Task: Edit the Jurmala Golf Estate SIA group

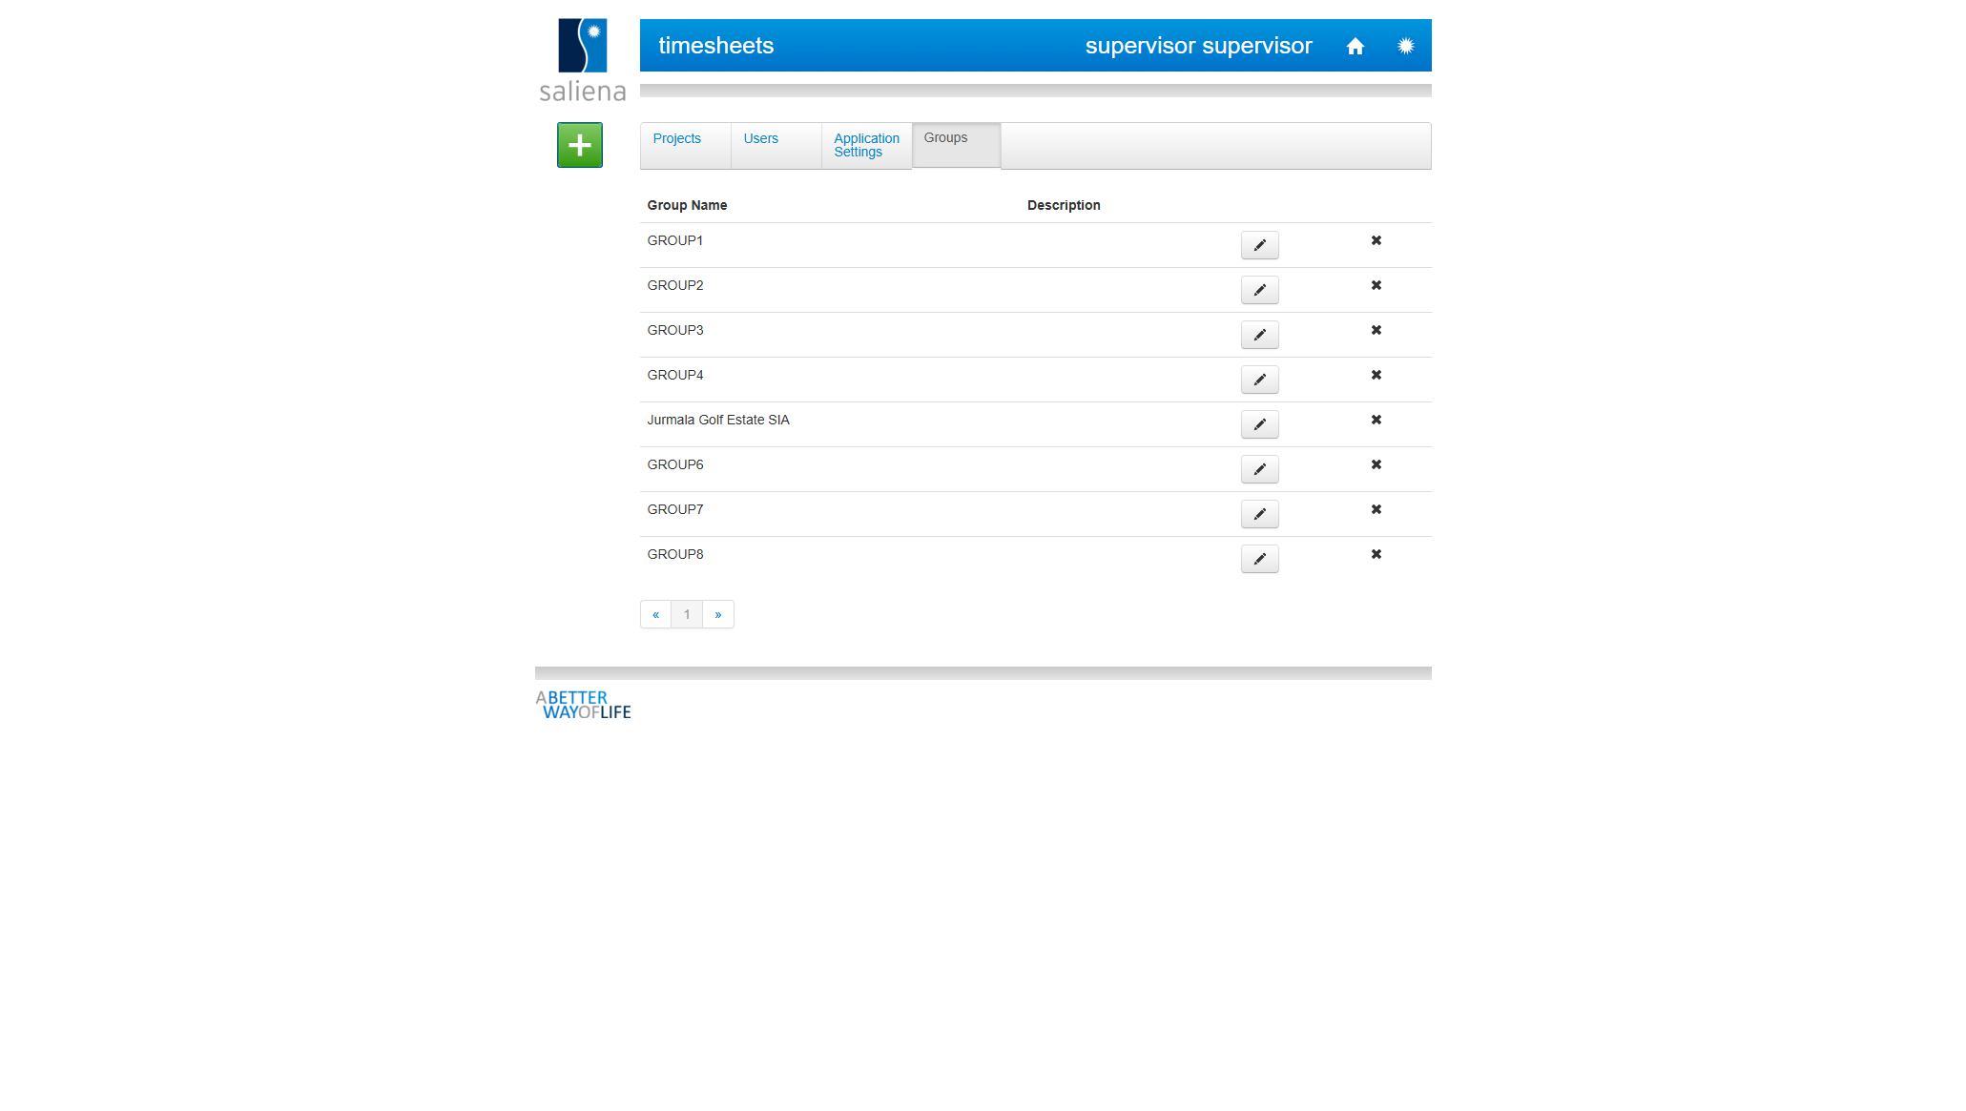Action: click(x=1259, y=423)
